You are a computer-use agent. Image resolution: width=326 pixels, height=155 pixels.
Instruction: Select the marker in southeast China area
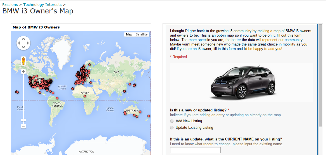[x=124, y=91]
